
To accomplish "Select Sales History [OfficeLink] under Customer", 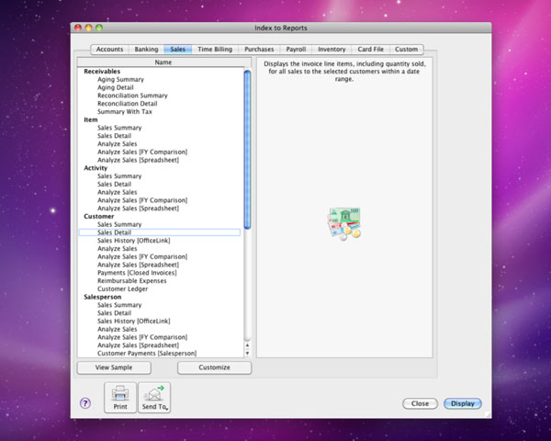I will pos(133,241).
